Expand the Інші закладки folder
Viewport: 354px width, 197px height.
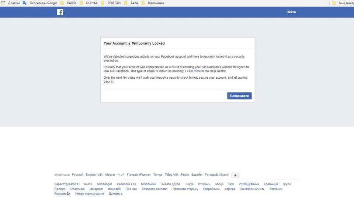pyautogui.click(x=343, y=3)
